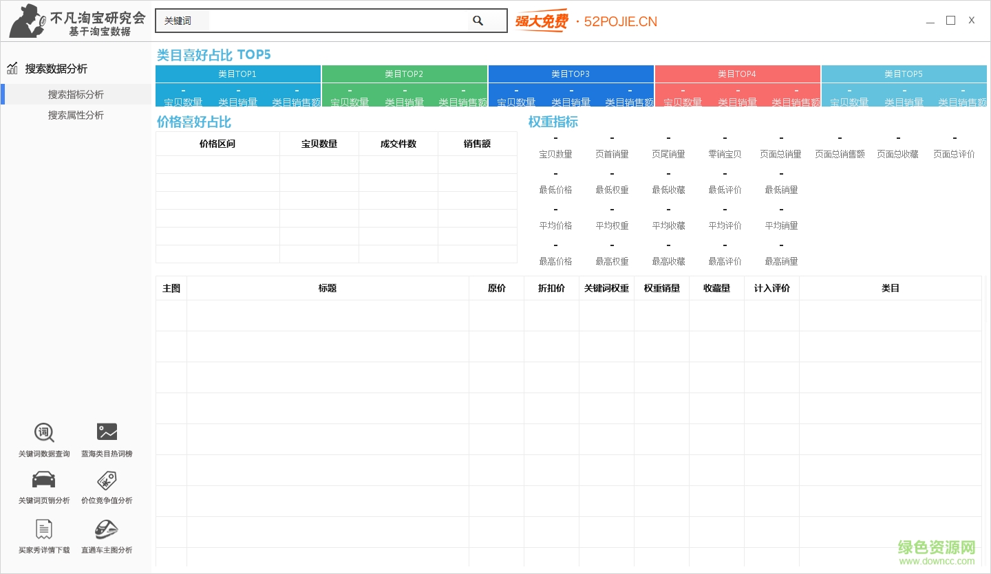Expand 搜索数据分析 sidebar section

pos(56,69)
